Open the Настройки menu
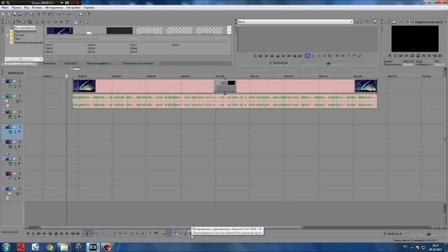448x252 pixels. tap(73, 8)
